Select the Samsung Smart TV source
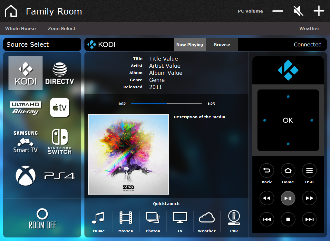Viewport: 330px width, 241px height. pos(25,142)
